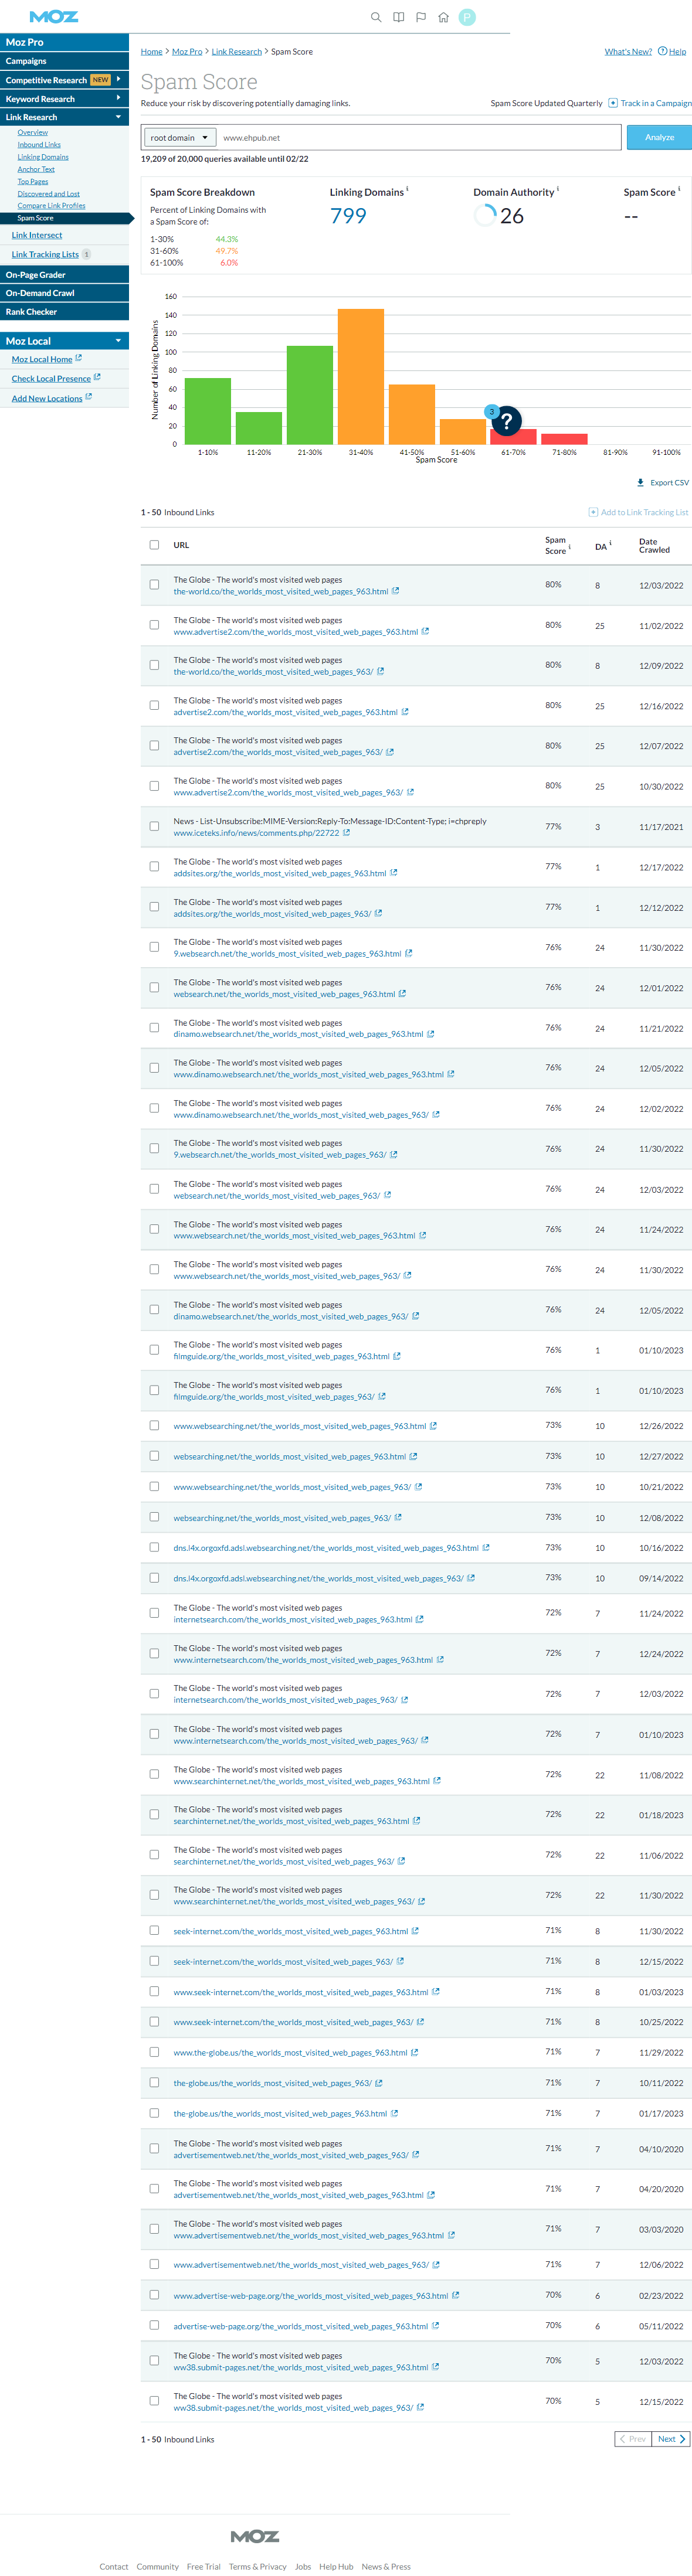This screenshot has width=692, height=2576.
Task: Open the search magnifier icon in header
Action: tap(376, 17)
